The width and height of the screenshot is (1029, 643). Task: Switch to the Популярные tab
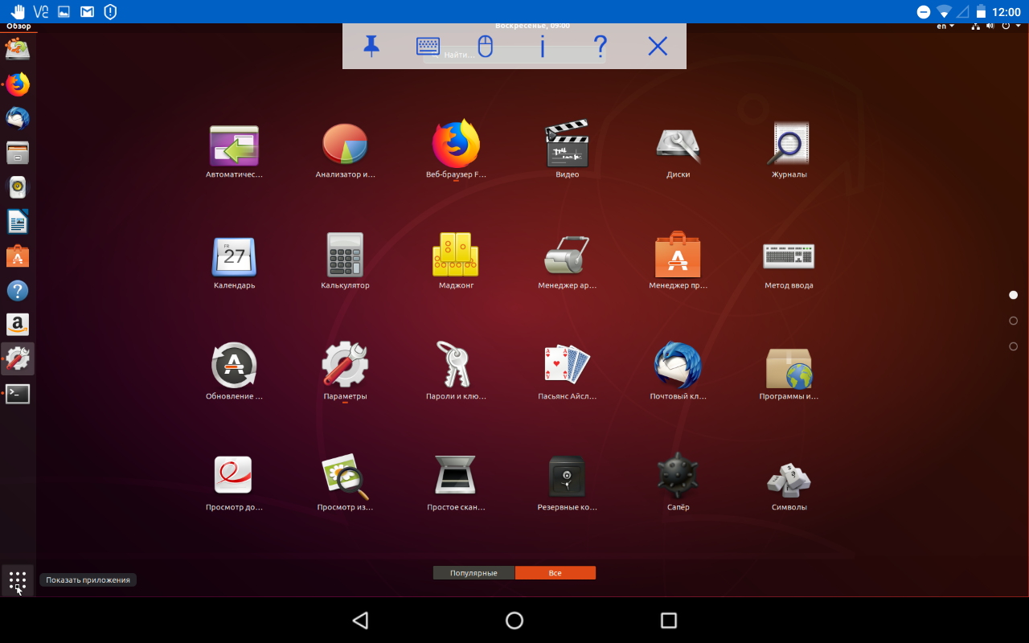point(474,573)
